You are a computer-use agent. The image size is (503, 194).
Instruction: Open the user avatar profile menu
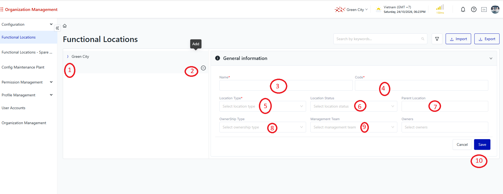click(x=495, y=9)
